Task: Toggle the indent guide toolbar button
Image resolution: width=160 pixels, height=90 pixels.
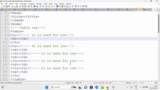Action: 57,6
